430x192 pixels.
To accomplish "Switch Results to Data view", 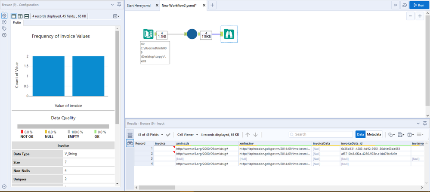I will pyautogui.click(x=360, y=134).
